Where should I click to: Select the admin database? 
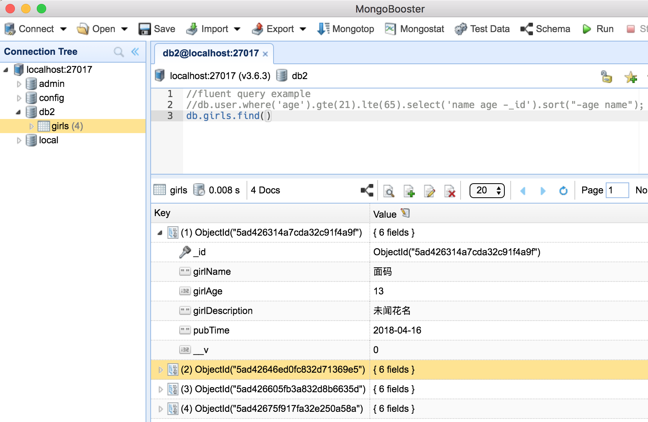pos(52,84)
